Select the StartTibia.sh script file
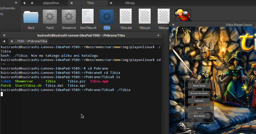Image resolution: width=256 pixels, height=134 pixels. (88, 16)
